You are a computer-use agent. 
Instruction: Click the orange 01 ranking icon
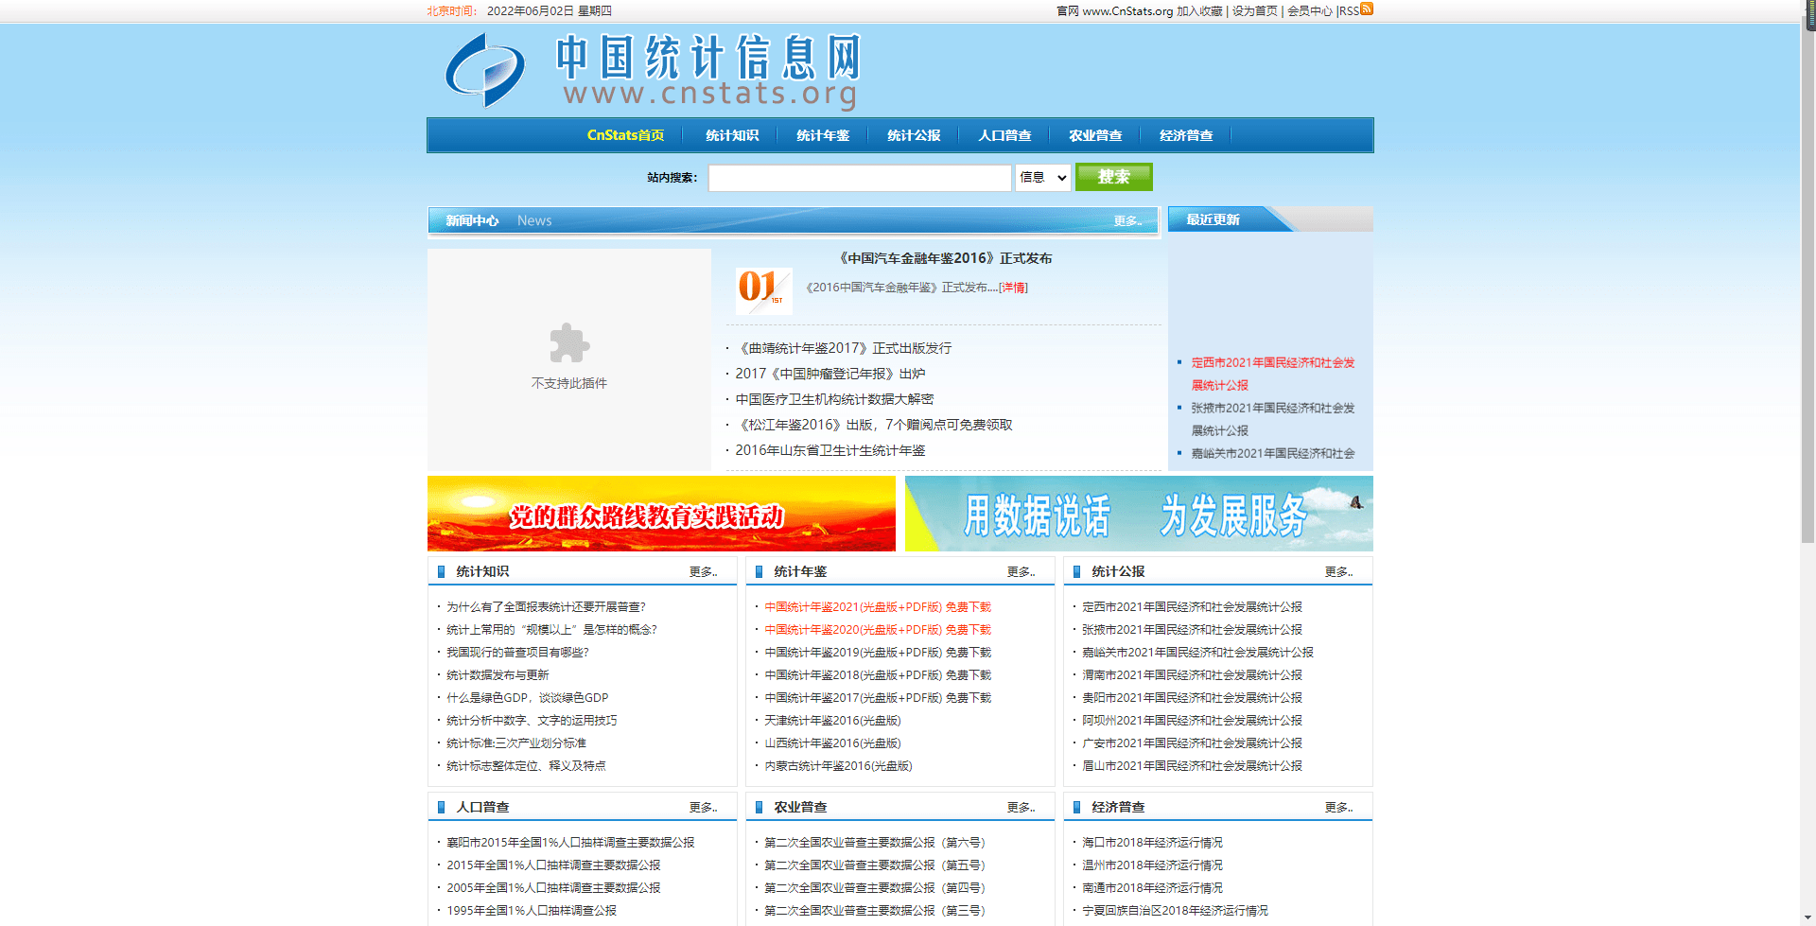(763, 288)
